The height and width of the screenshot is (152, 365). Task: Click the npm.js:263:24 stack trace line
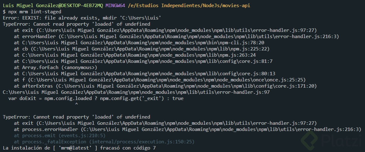132,55
